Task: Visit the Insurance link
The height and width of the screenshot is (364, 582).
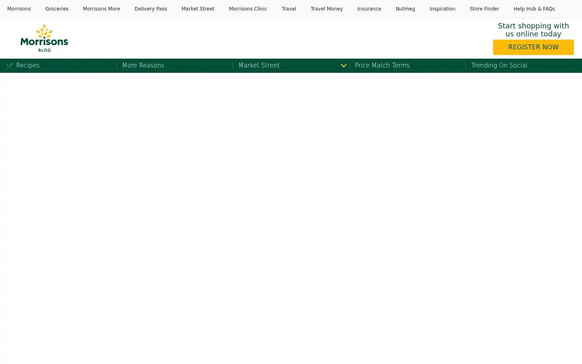Action: click(x=369, y=9)
